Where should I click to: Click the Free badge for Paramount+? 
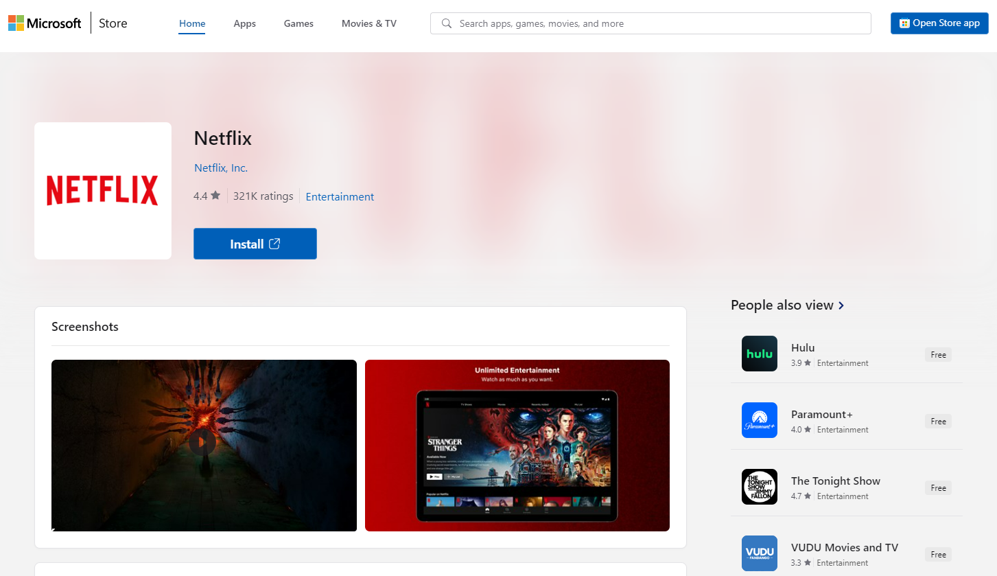point(938,422)
